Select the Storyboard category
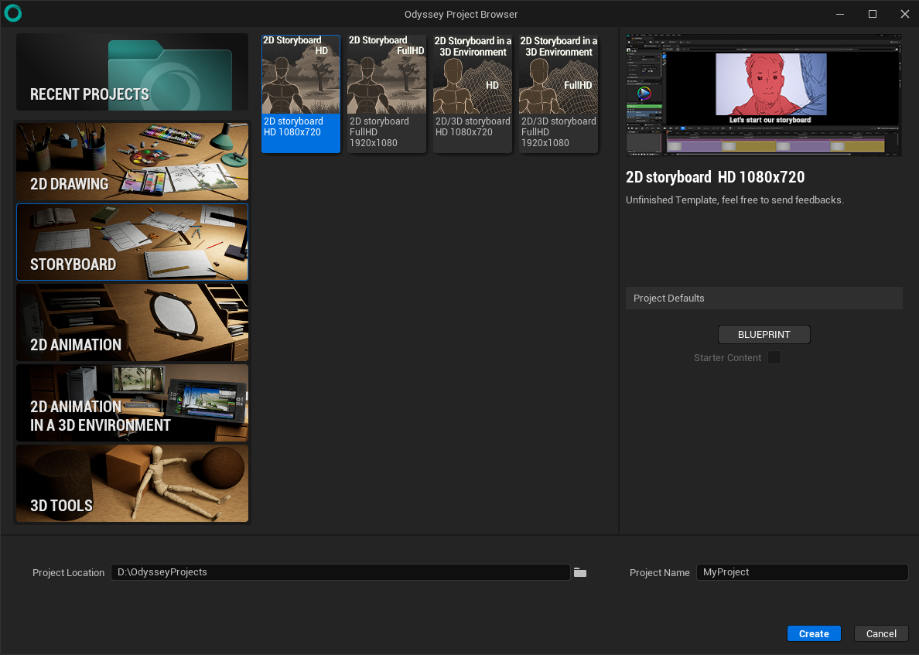919x655 pixels. coord(132,242)
